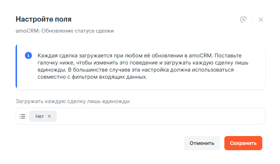Click the divider between pop-out and close icons
Image resolution: width=280 pixels, height=164 pixels.
(252, 20)
